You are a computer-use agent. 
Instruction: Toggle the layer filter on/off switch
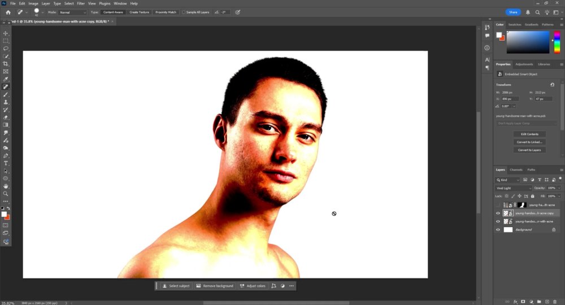coord(560,178)
